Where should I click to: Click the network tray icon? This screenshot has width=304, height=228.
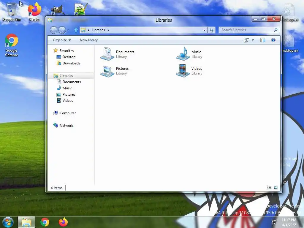pos(274,222)
